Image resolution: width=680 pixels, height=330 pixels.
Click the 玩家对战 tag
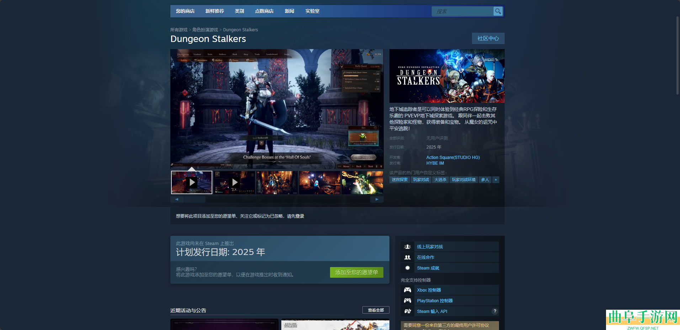click(421, 180)
